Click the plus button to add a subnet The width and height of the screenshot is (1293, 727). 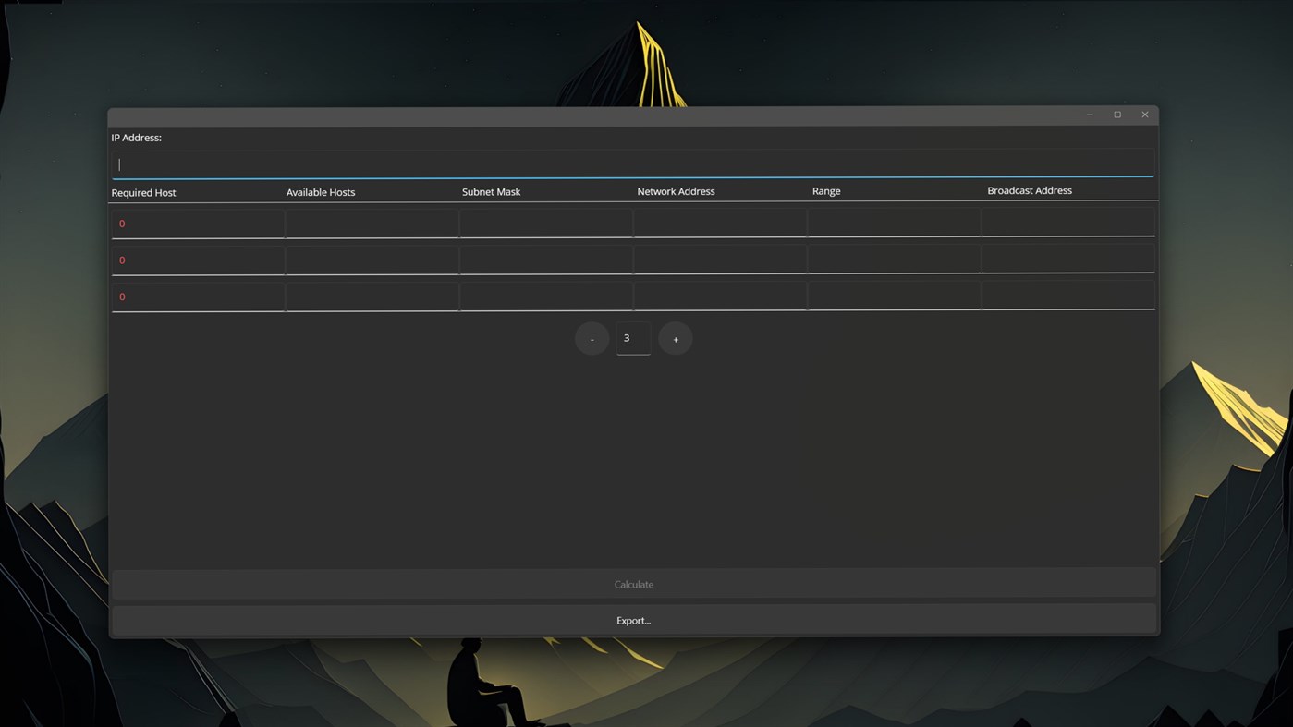[x=676, y=339]
